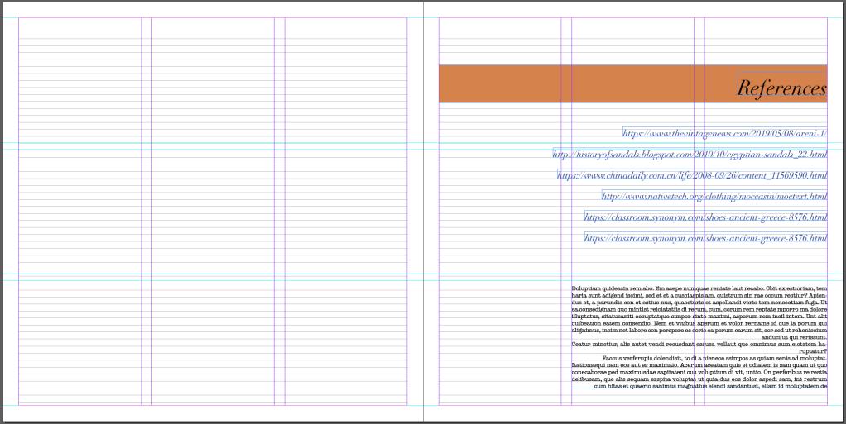Screen dimensions: 846x424
Task: Click the last classroom.synonym.com link in list
Action: [x=705, y=238]
